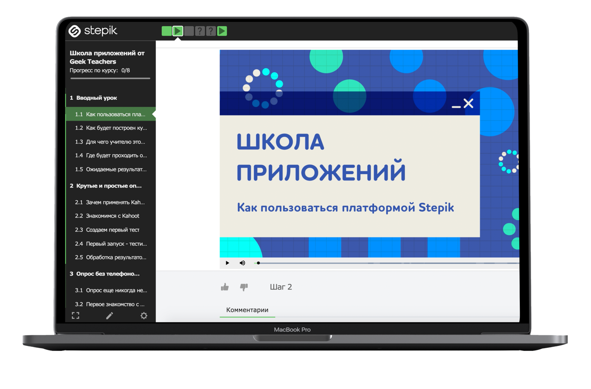Open lesson 1.4 Где будет проходить о...
Viewport: 591px width, 389px height.
[x=110, y=155]
